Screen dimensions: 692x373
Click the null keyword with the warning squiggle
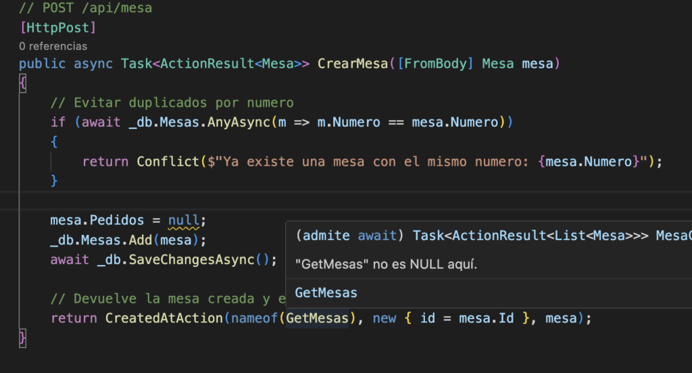pyautogui.click(x=184, y=220)
